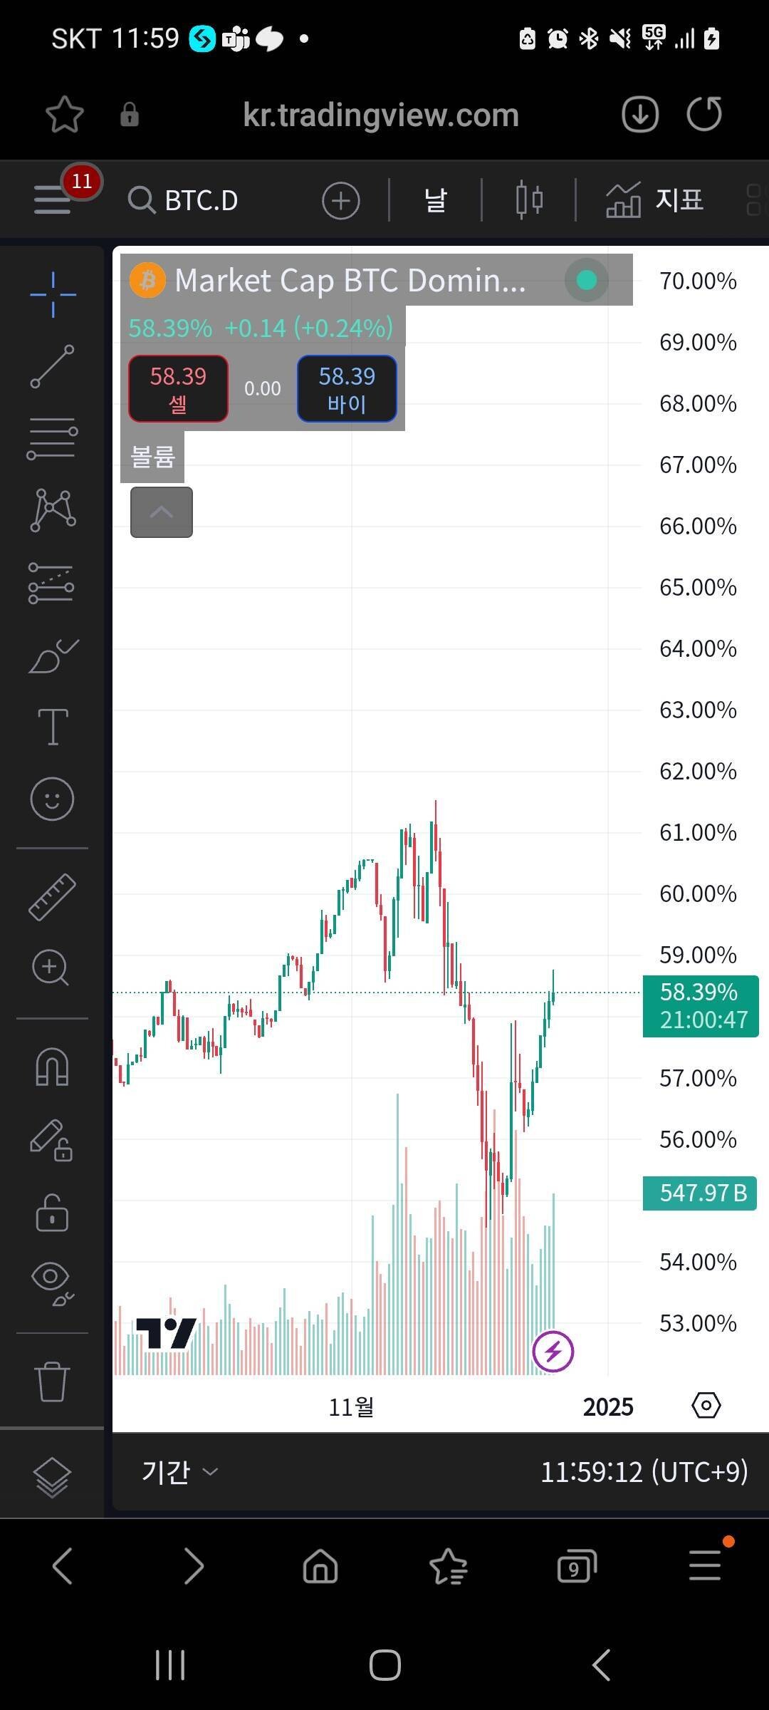The width and height of the screenshot is (769, 1710).
Task: Open the hamburger main menu
Action: coord(53,199)
